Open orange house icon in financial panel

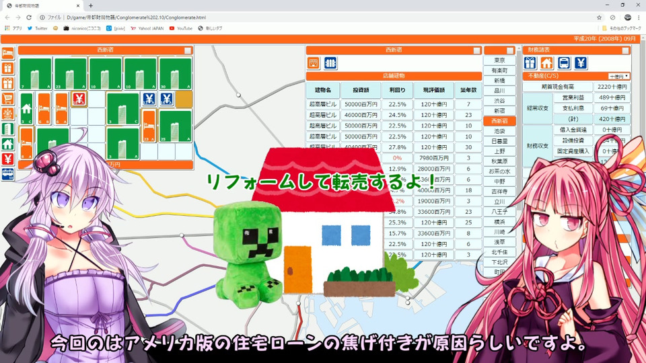[x=547, y=63]
